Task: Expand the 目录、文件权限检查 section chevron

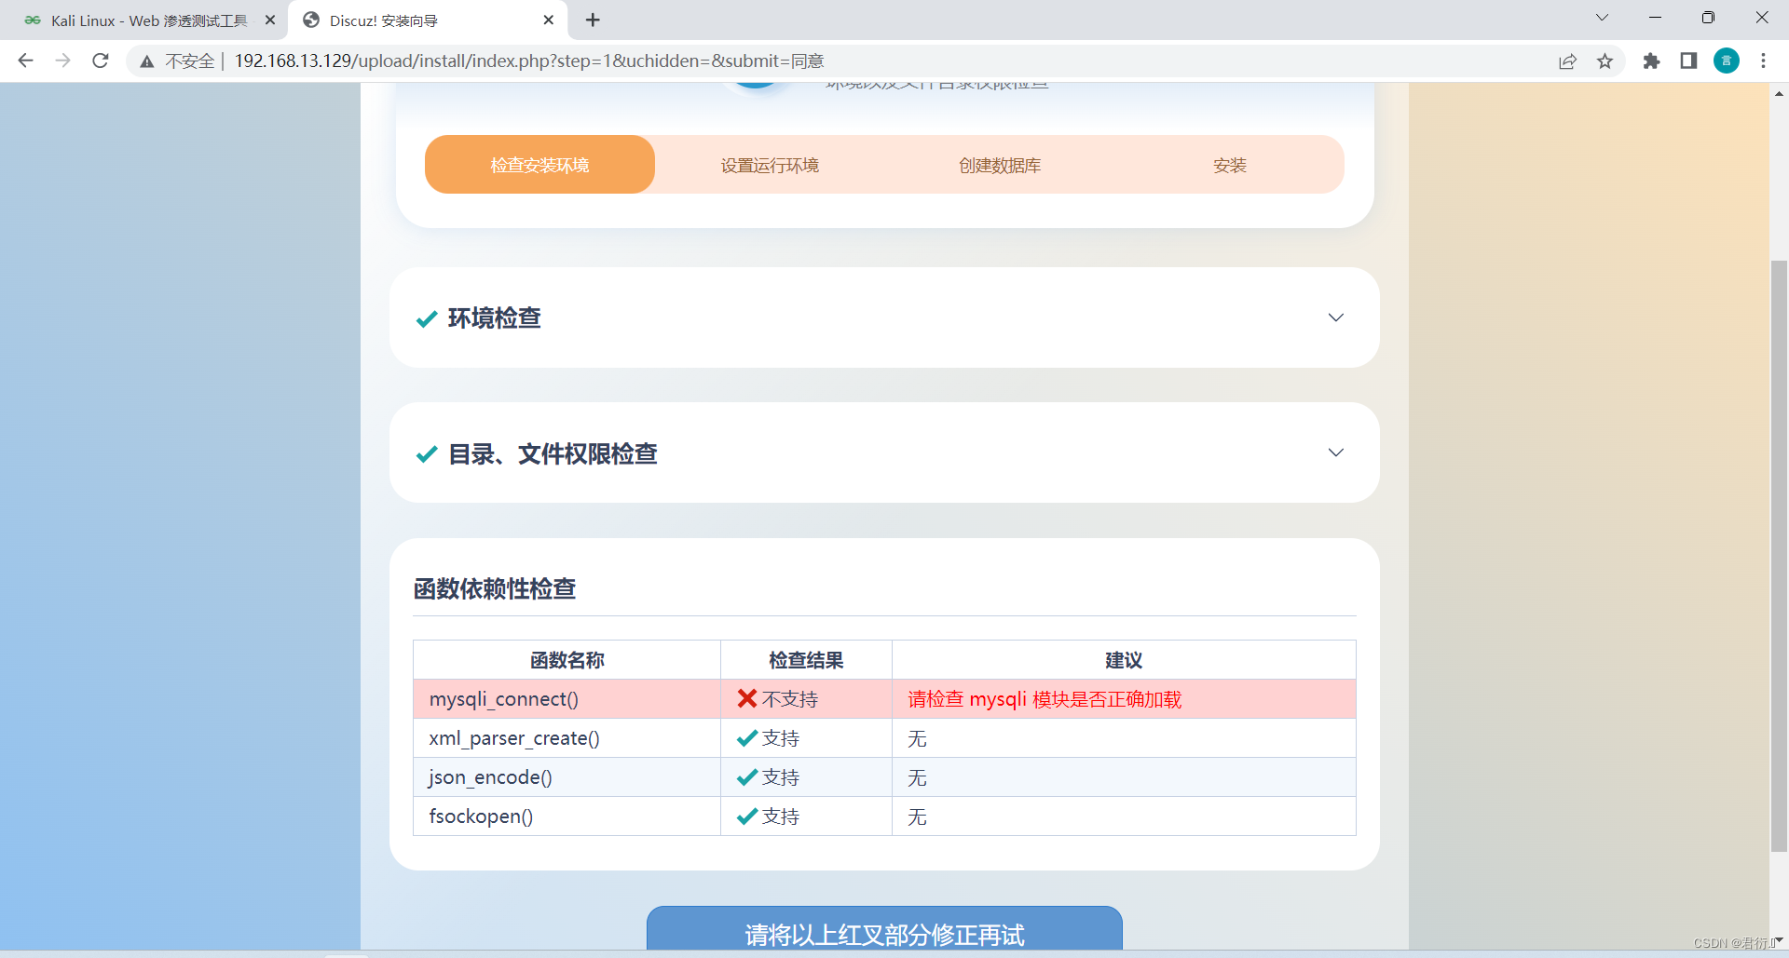Action: click(1335, 452)
